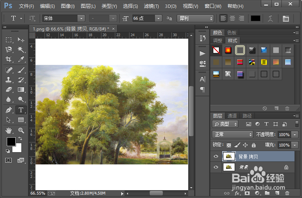Select the Blur tool
The height and width of the screenshot is (198, 302).
(9, 99)
